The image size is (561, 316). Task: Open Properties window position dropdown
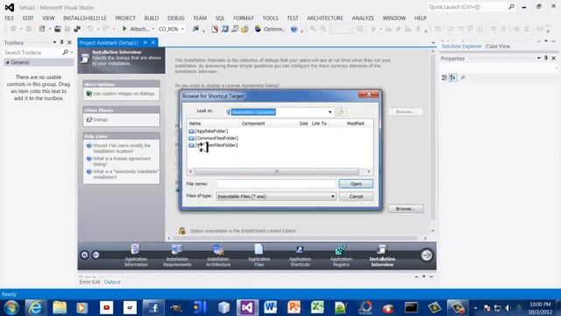[x=539, y=58]
